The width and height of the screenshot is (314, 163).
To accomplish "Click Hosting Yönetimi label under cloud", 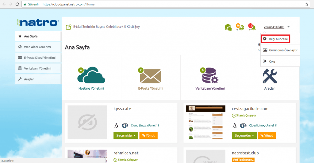I will (91, 88).
